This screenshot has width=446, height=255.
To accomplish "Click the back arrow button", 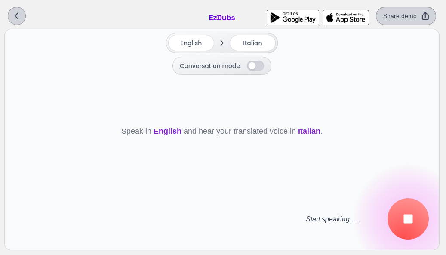I will pos(17,16).
